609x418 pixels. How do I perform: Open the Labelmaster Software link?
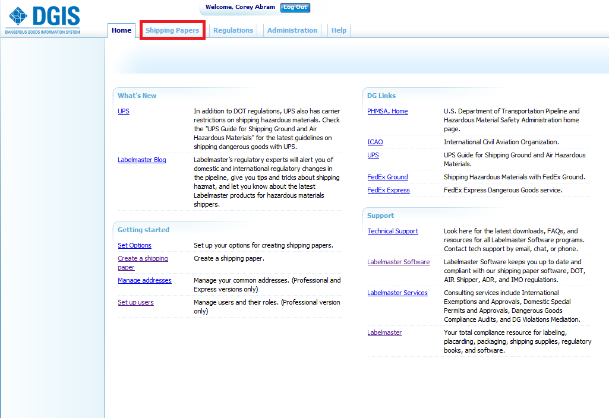pos(398,262)
